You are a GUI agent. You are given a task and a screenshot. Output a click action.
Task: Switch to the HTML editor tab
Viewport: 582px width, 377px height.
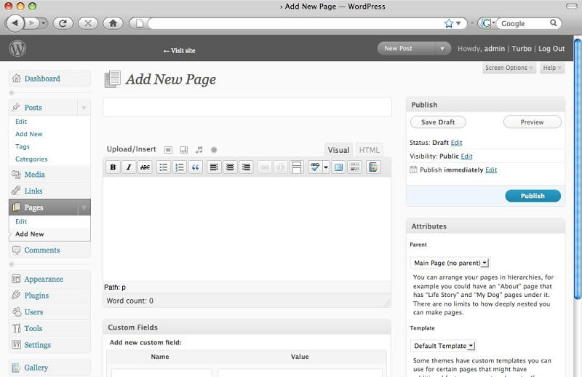369,150
